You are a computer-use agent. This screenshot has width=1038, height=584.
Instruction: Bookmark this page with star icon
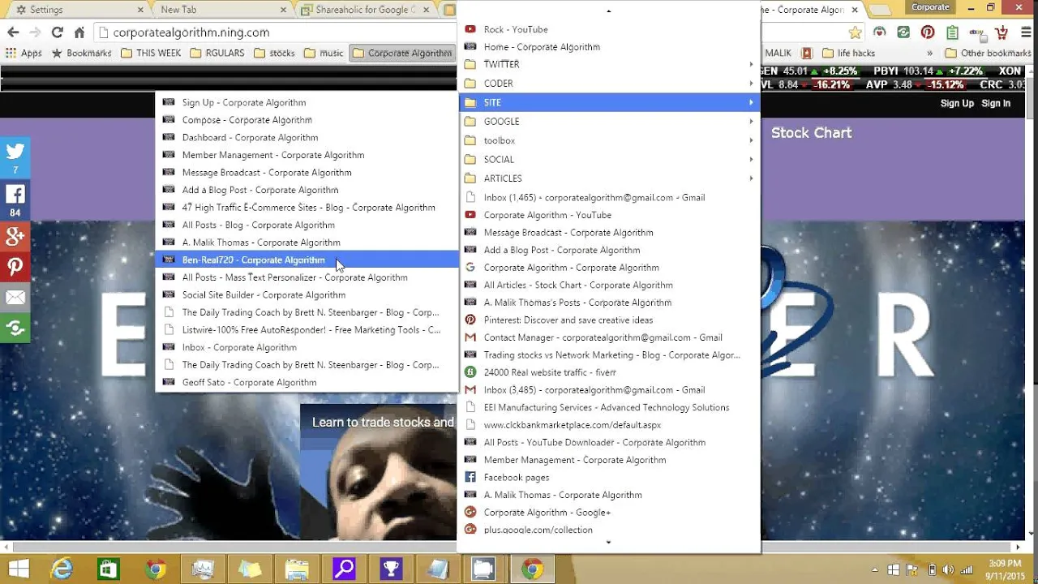click(856, 32)
